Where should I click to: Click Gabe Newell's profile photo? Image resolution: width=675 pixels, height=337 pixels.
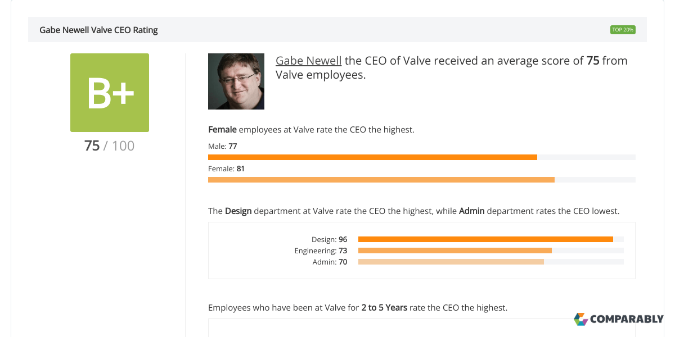(x=236, y=81)
